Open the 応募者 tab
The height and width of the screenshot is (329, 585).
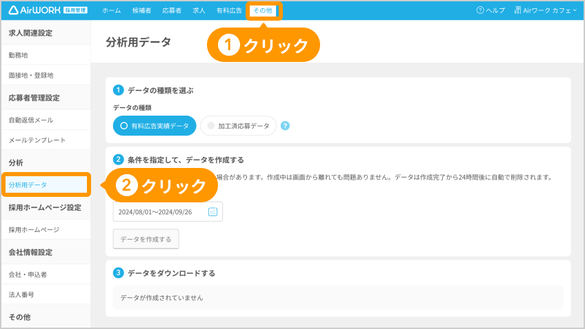[x=172, y=10]
